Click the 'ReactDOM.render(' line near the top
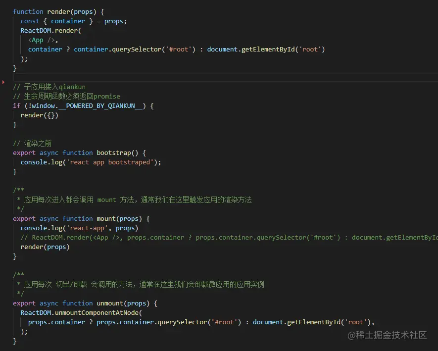The image size is (438, 351). click(x=51, y=31)
